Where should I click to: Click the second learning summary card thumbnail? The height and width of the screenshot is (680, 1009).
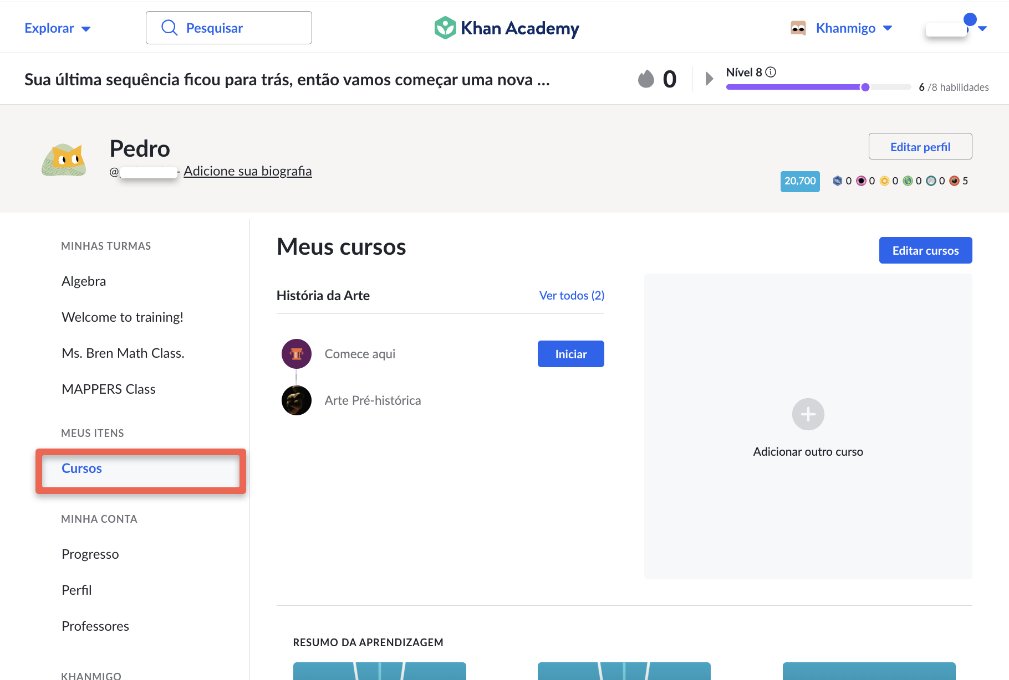click(624, 671)
